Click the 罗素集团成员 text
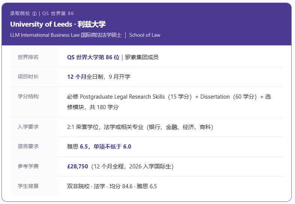 tap(142, 57)
